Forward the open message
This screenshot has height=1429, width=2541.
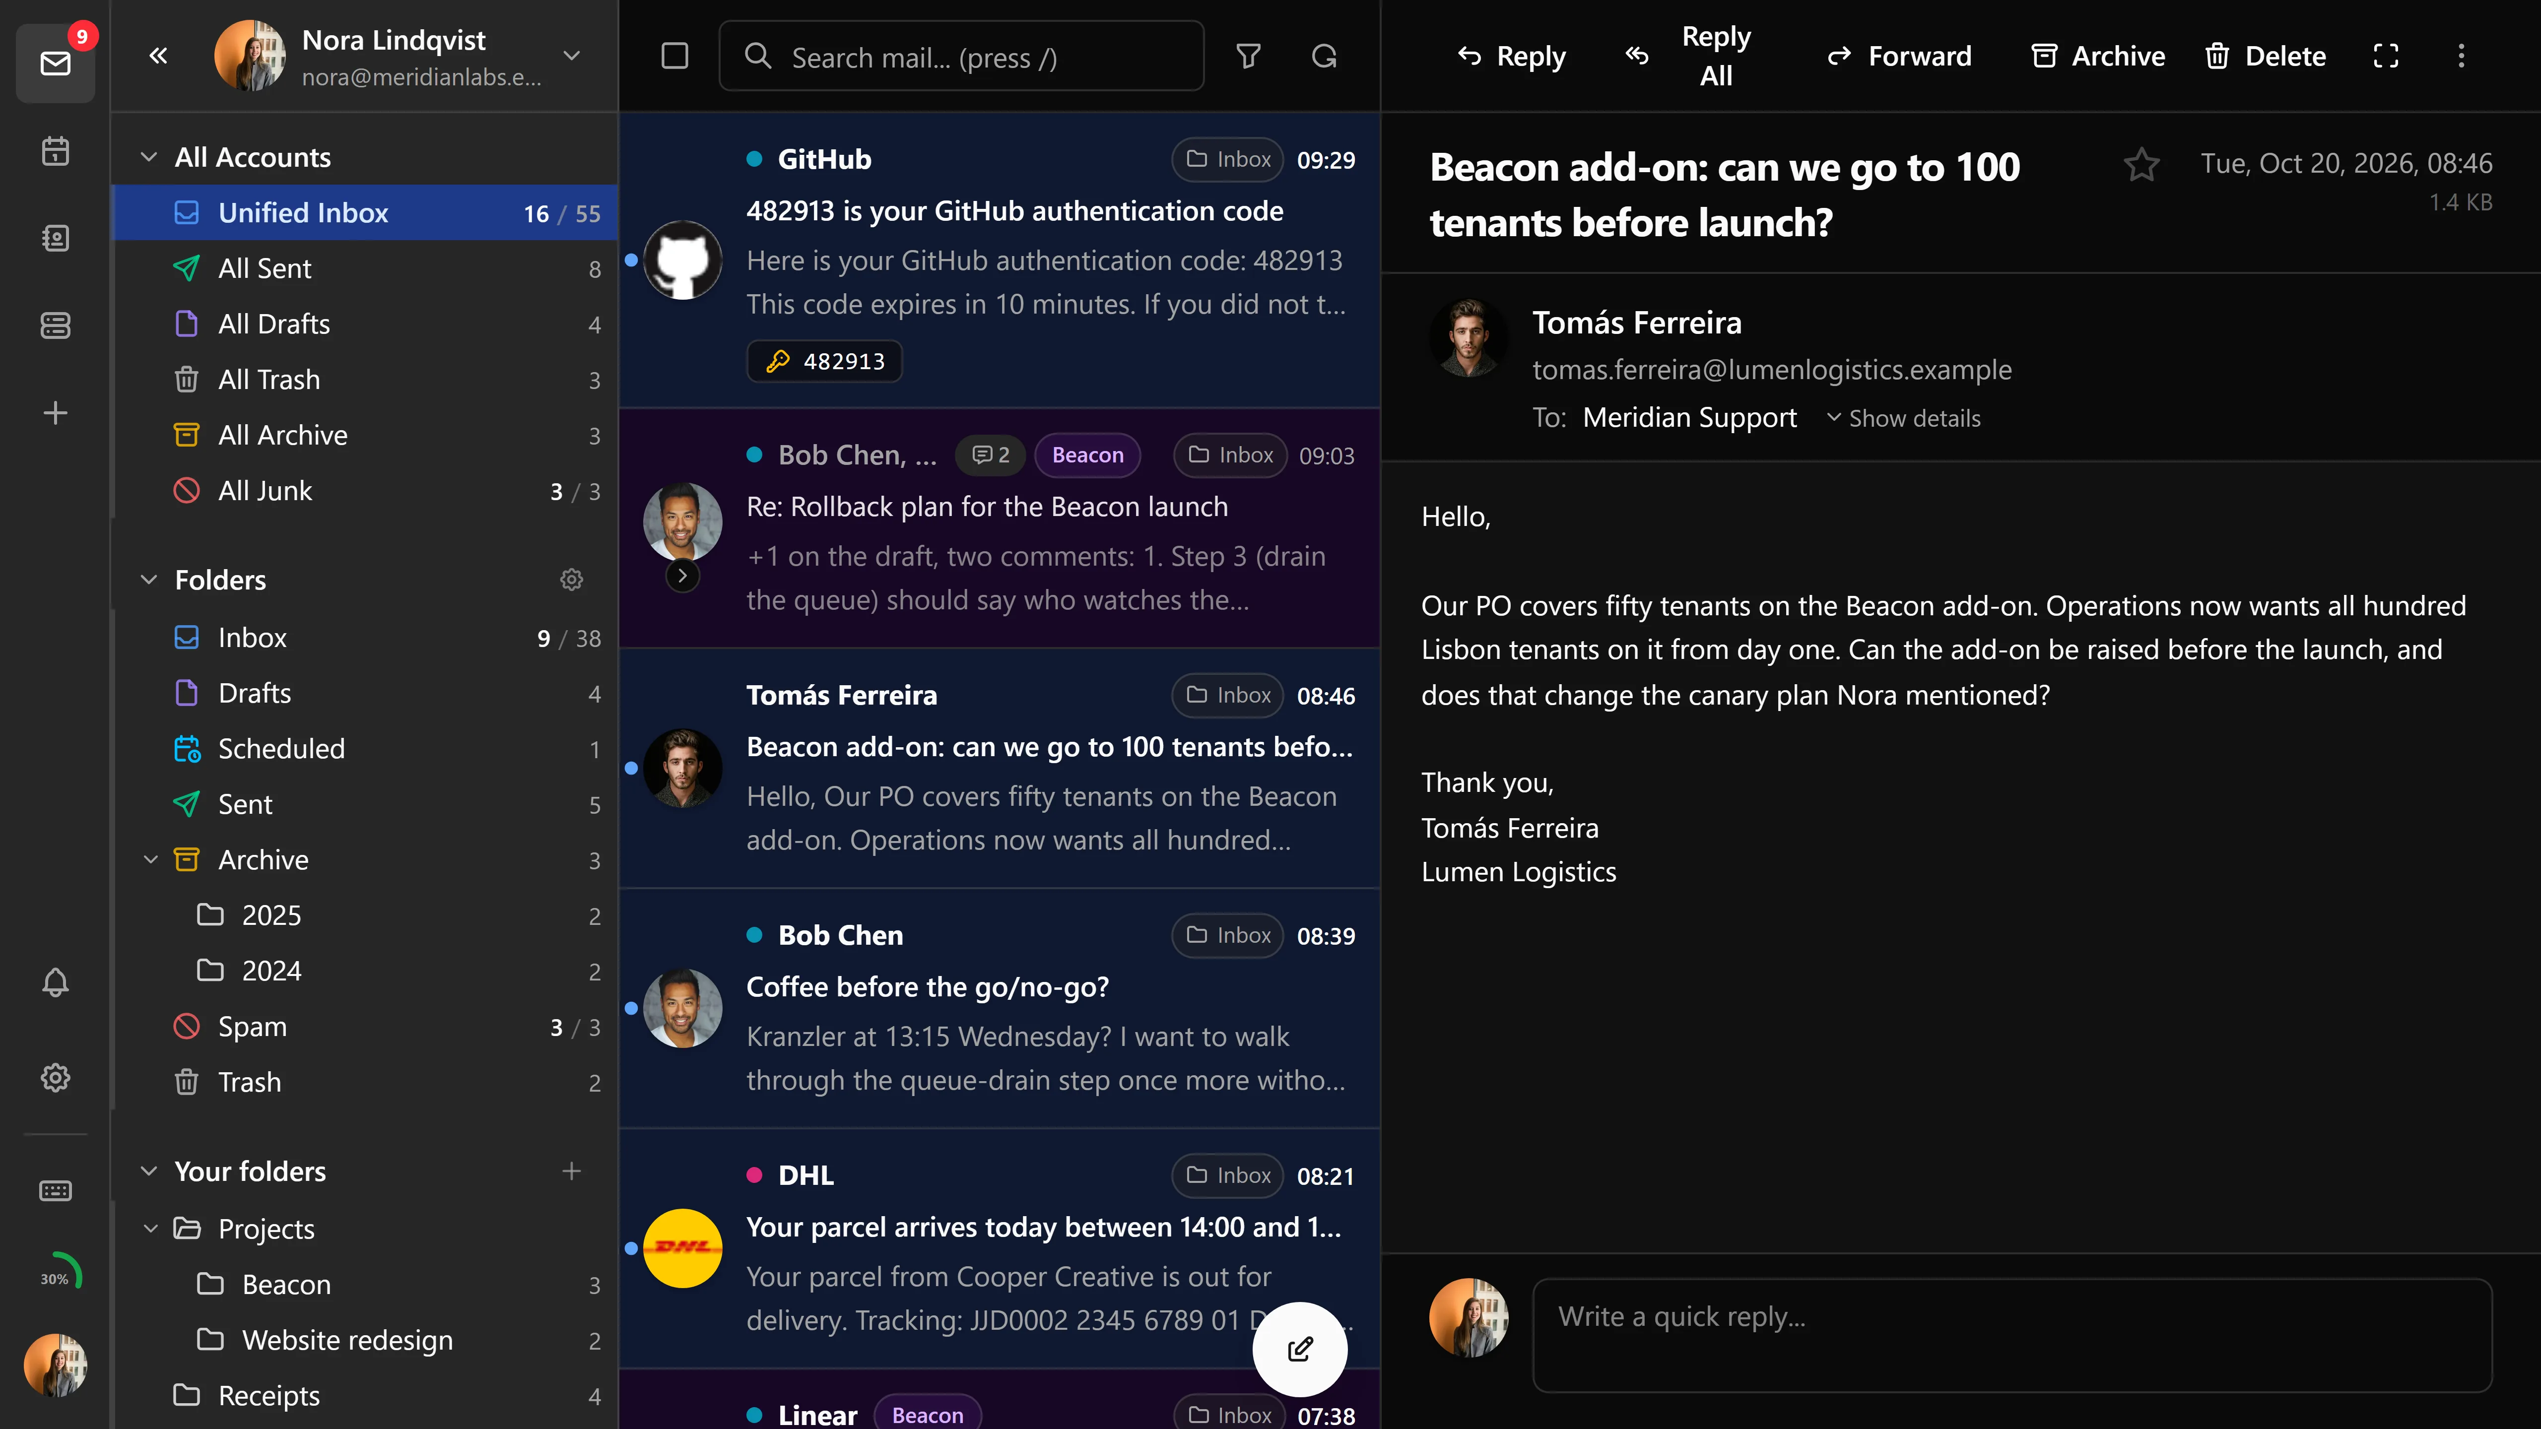click(1899, 56)
